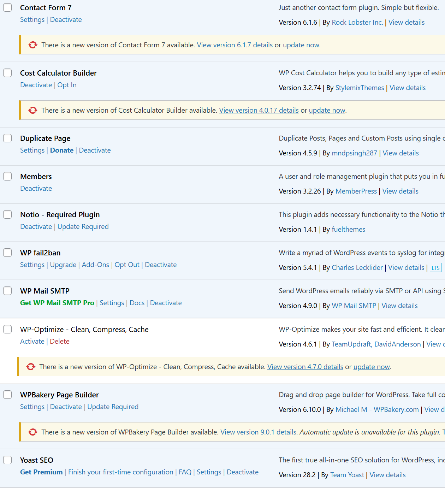Viewport: 445px width, 491px height.
Task: Open the MemberPress author link
Action: [356, 191]
